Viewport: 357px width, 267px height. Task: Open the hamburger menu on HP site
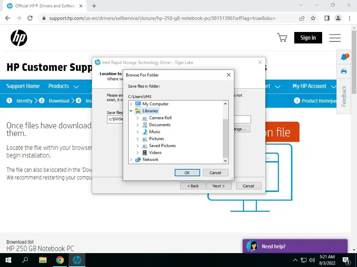tap(335, 38)
